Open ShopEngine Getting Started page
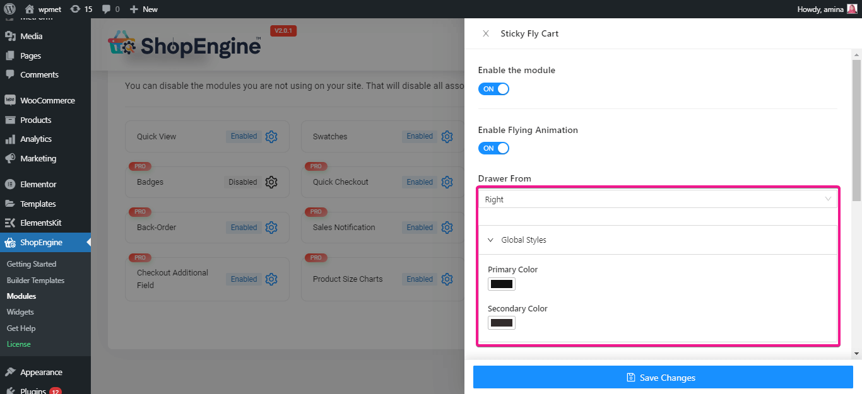This screenshot has height=394, width=862. pos(32,264)
